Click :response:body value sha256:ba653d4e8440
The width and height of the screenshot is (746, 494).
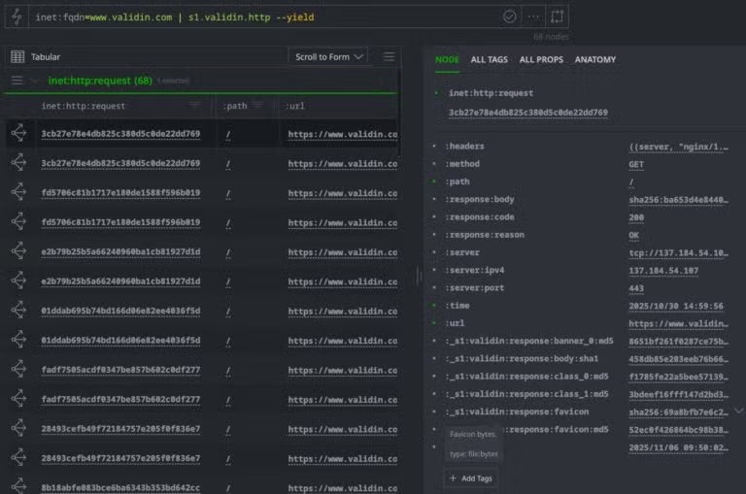pos(678,200)
